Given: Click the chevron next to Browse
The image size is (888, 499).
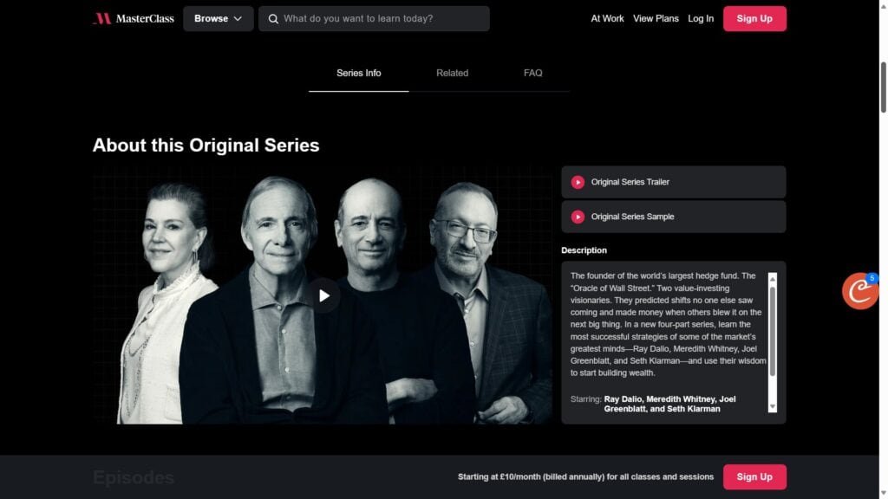Looking at the screenshot, I should click(238, 19).
